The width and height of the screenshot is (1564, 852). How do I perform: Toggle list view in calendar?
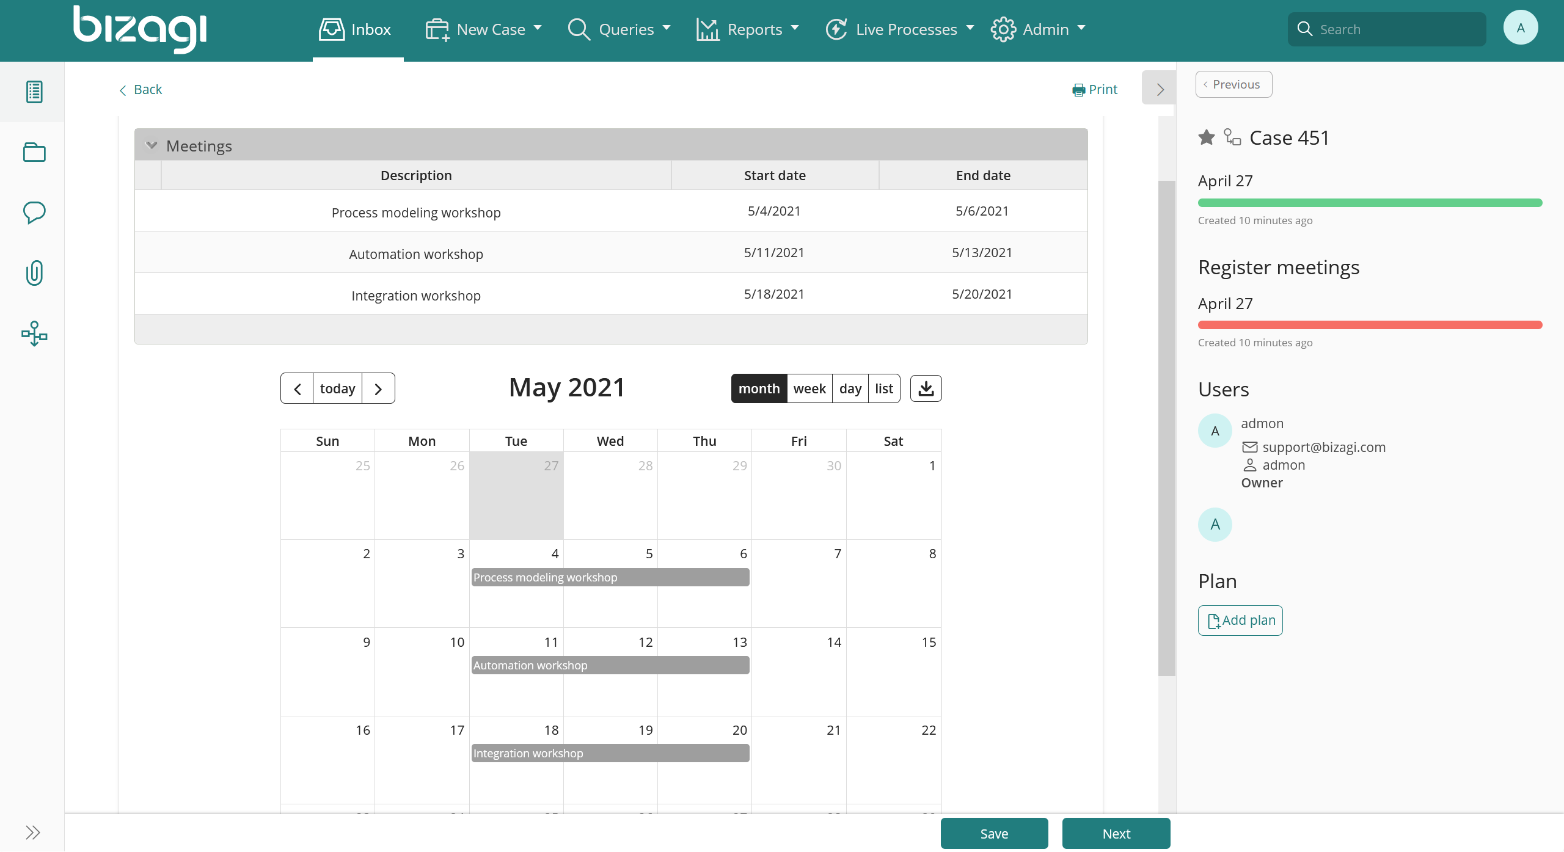coord(883,388)
